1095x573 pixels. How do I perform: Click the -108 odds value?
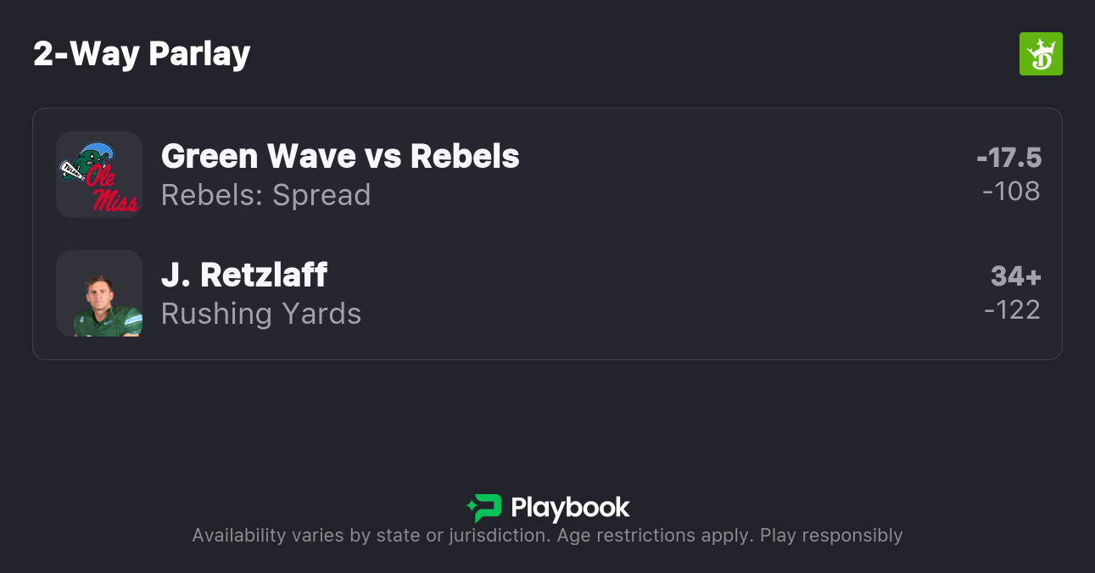(1011, 192)
